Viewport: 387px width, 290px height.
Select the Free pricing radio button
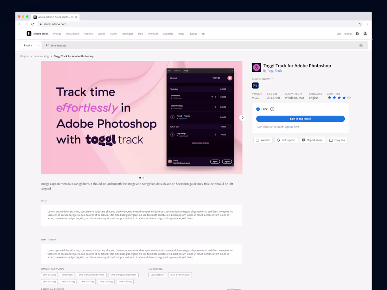(x=258, y=109)
